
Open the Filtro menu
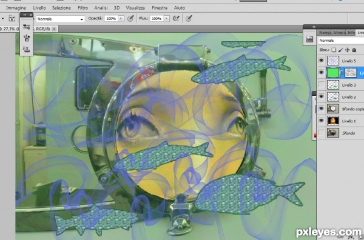click(83, 8)
